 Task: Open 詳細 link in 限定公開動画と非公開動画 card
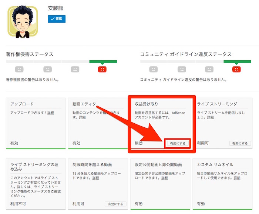(158, 178)
